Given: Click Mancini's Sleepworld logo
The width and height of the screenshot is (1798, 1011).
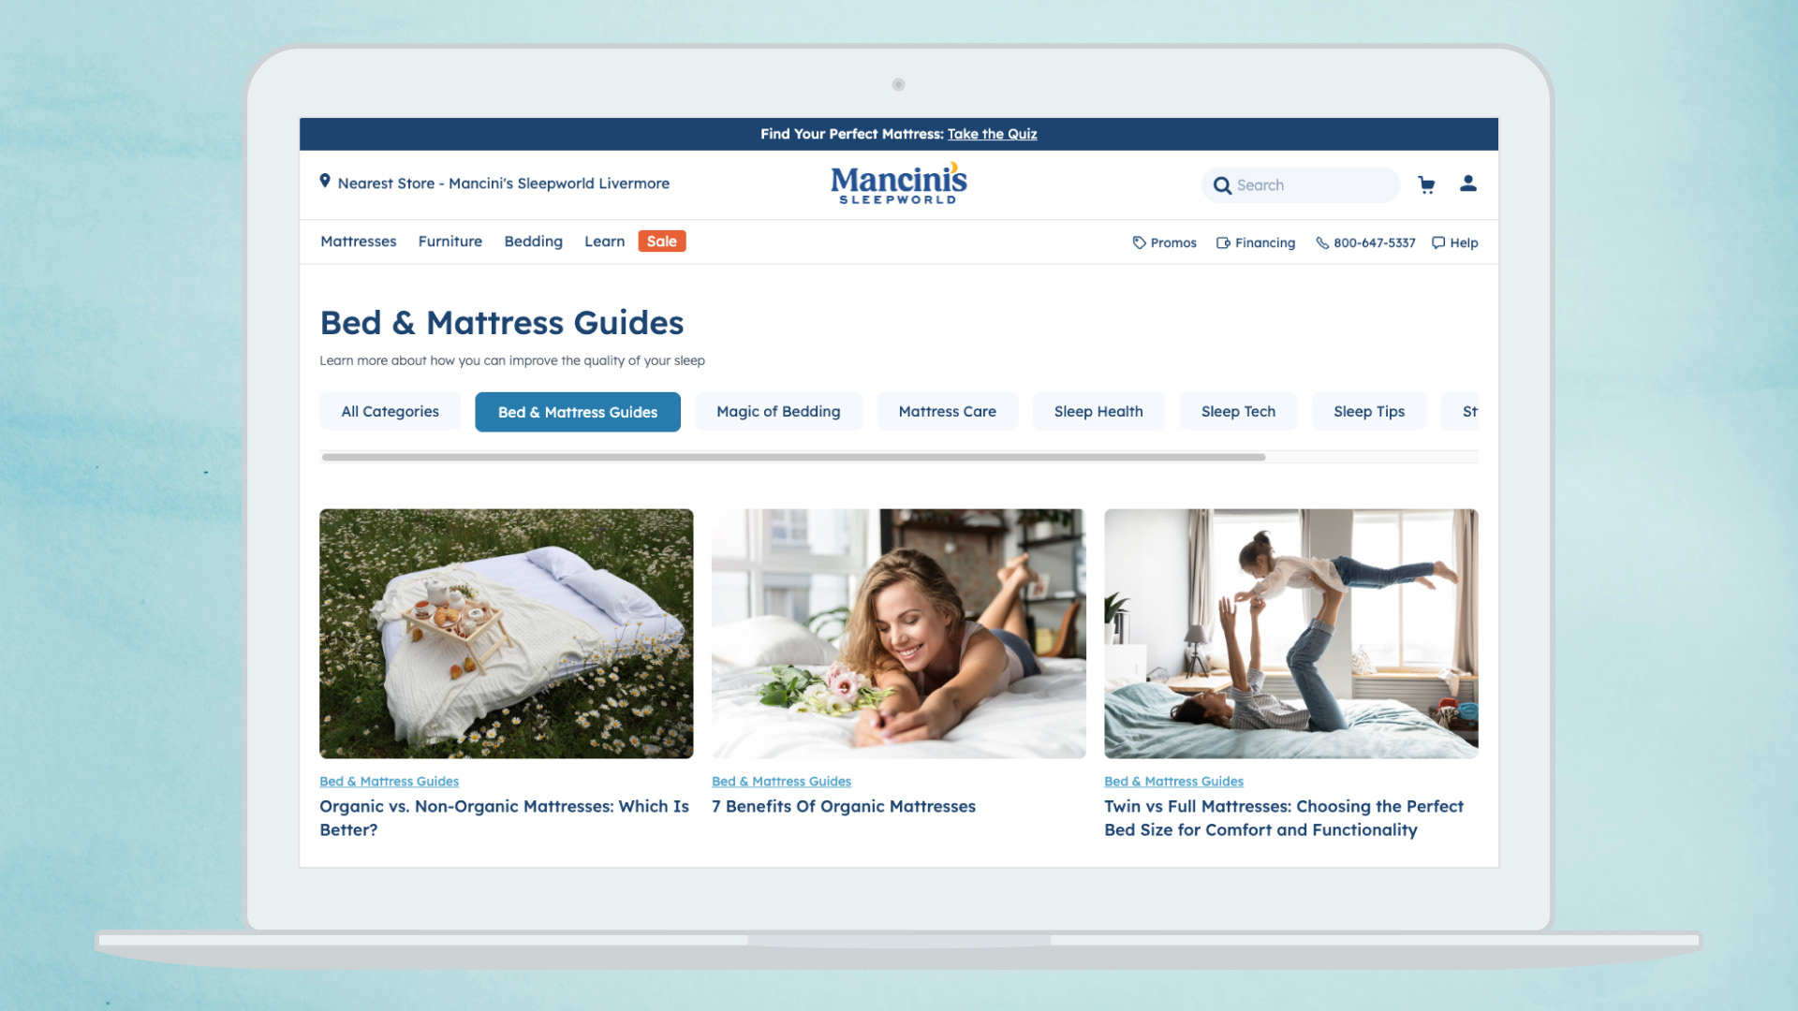Looking at the screenshot, I should click(898, 183).
